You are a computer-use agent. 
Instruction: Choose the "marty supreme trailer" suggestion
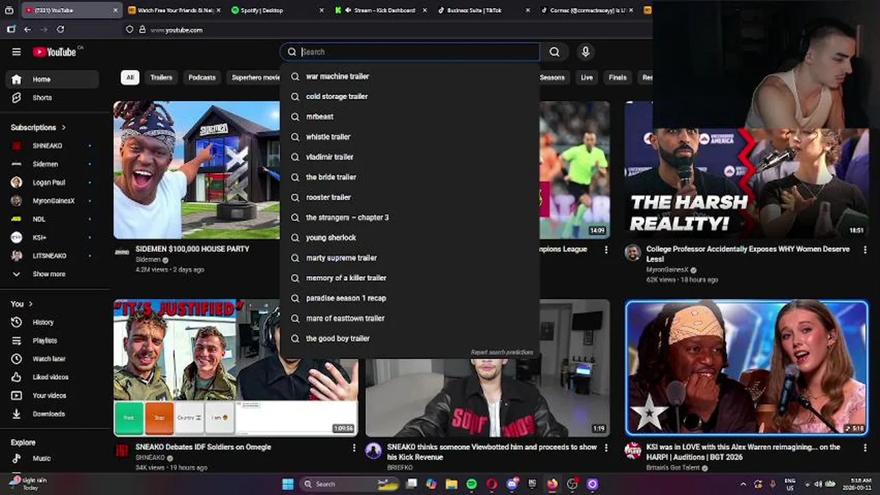pyautogui.click(x=410, y=258)
